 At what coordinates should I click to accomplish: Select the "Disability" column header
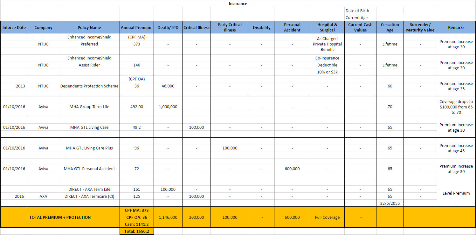(x=262, y=27)
